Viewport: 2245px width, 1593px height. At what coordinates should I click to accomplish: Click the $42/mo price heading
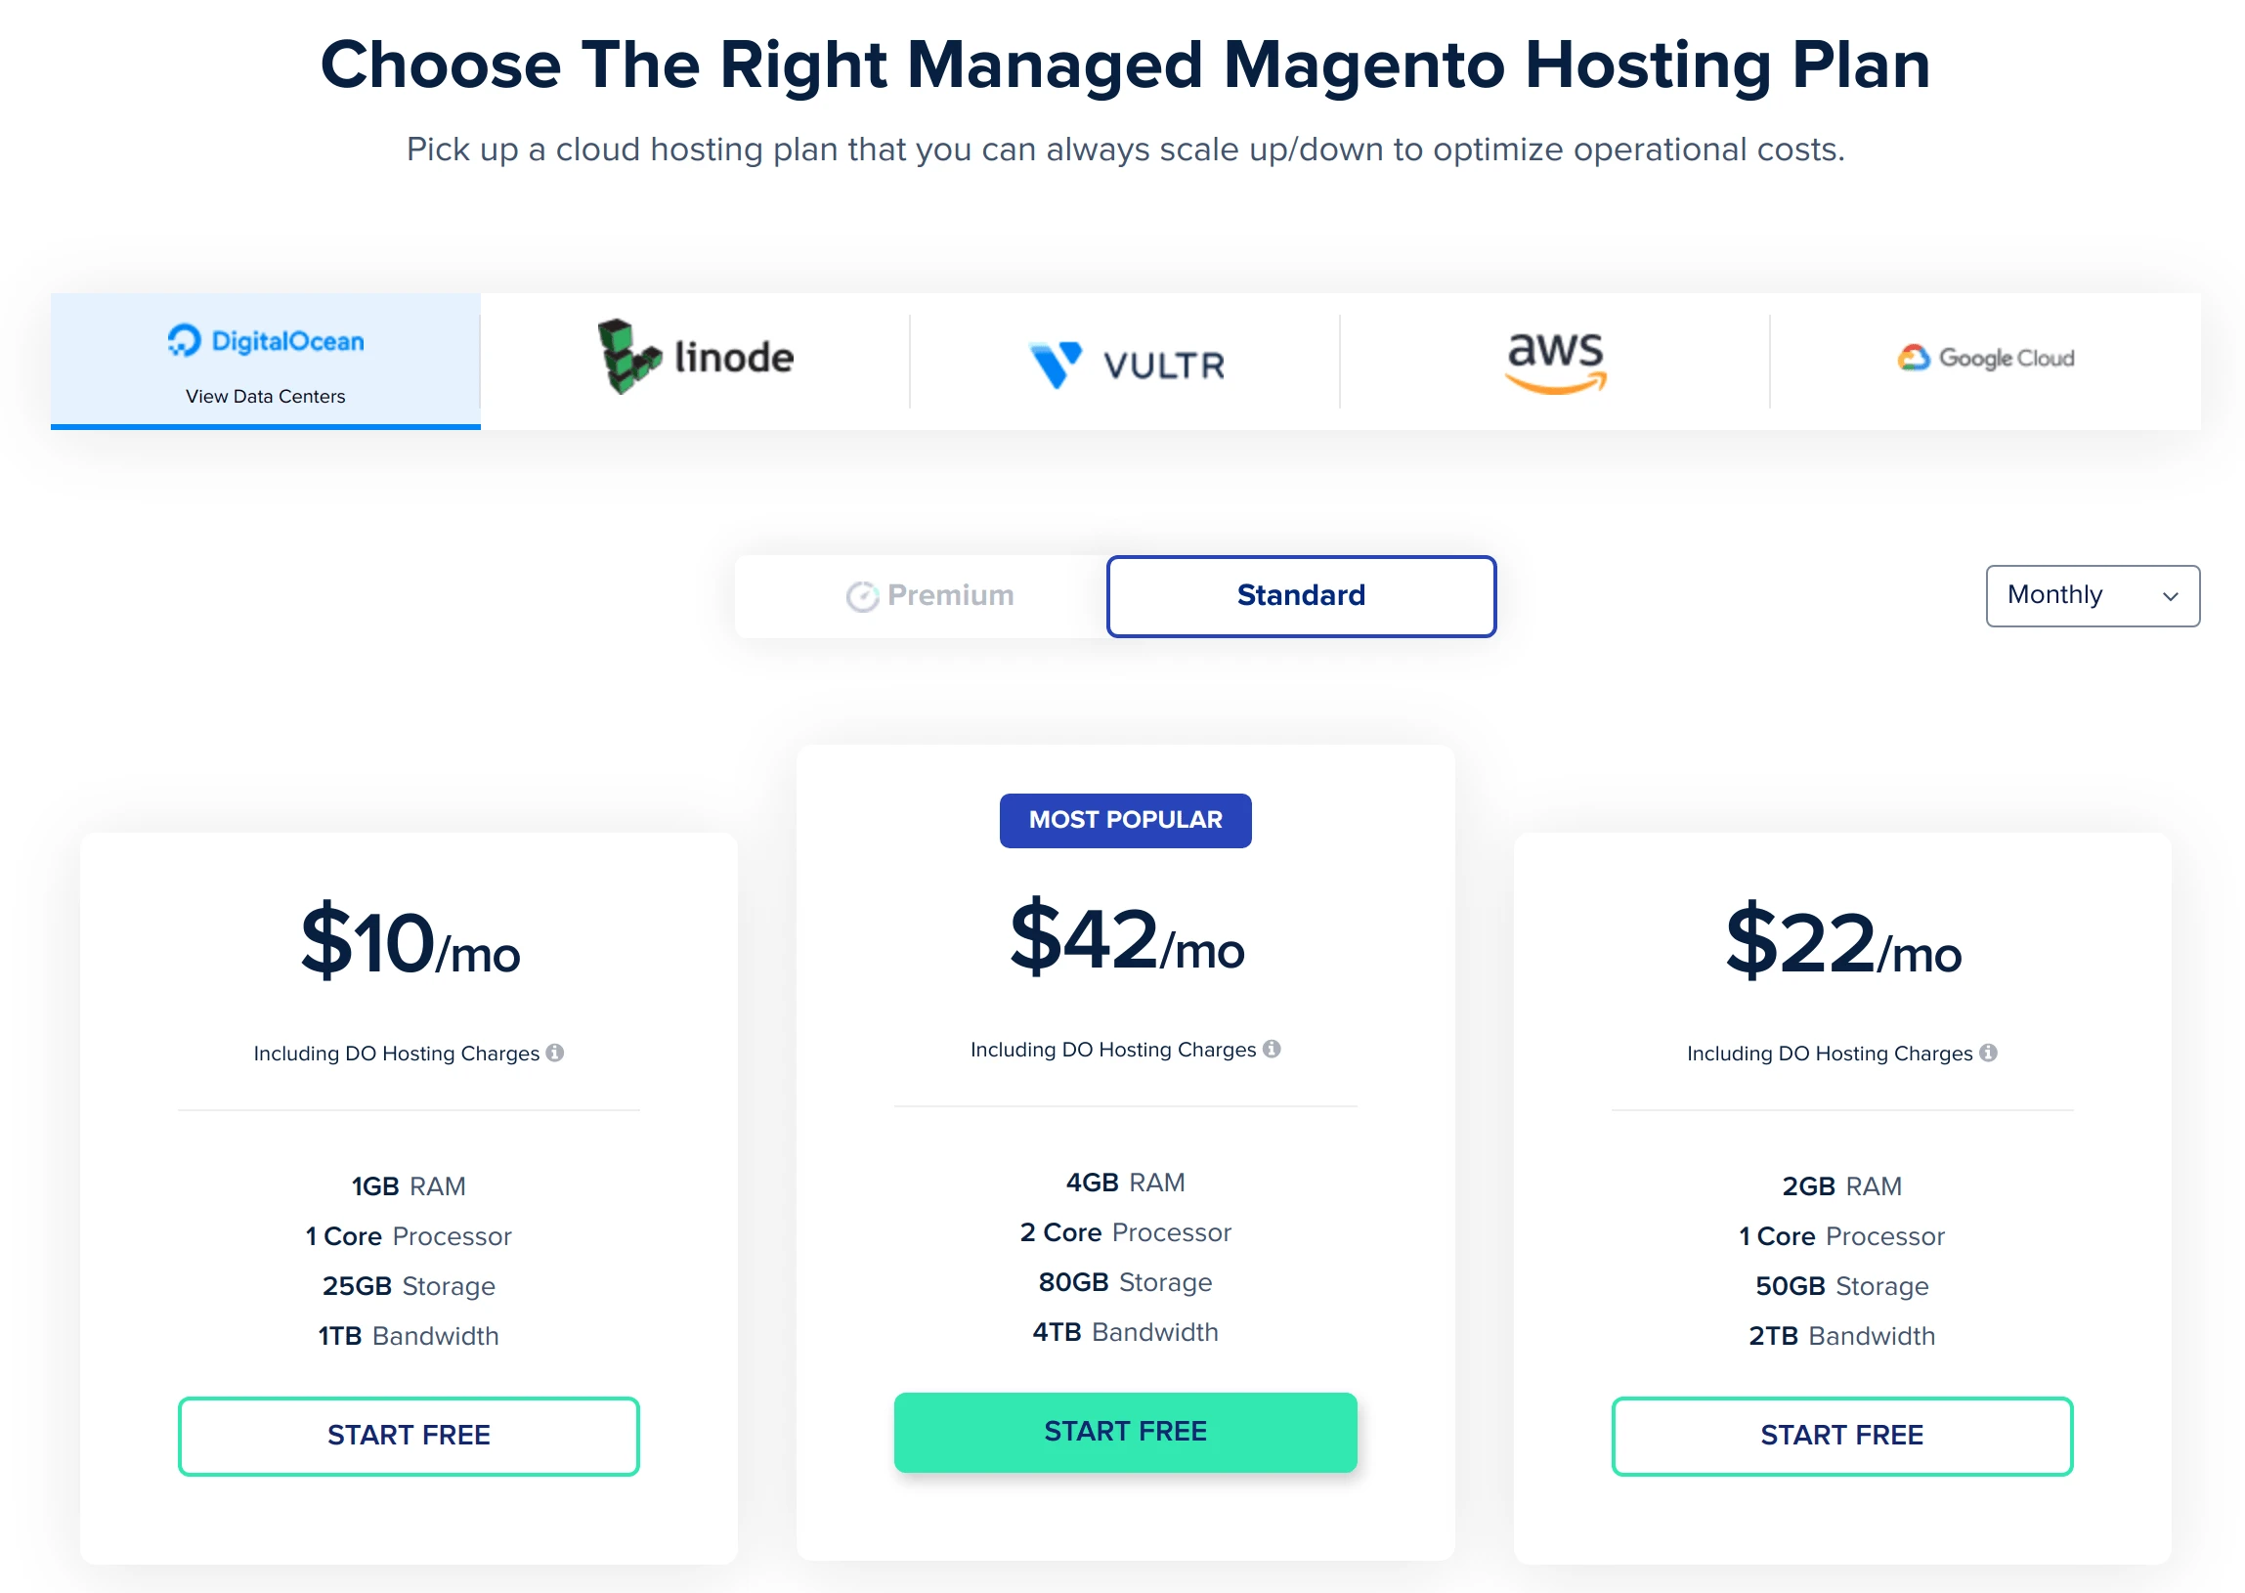point(1126,940)
